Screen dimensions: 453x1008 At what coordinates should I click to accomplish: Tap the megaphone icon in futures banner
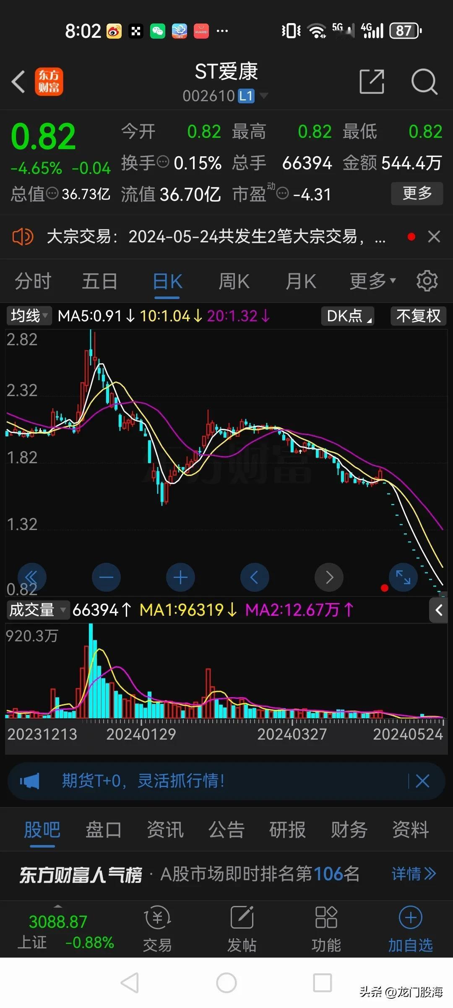[29, 782]
